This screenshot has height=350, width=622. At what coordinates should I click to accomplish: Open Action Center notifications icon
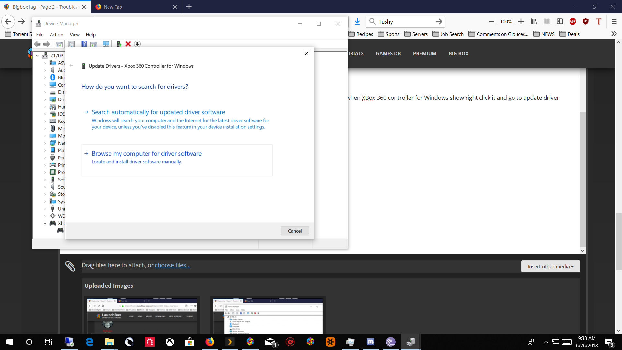tap(609, 342)
